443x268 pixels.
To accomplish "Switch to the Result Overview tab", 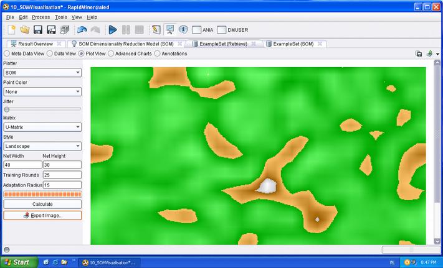I will pos(36,44).
